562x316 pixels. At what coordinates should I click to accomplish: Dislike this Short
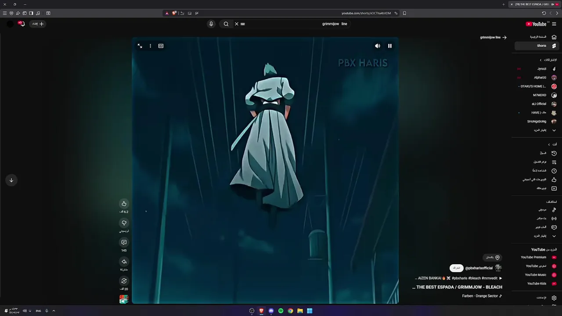click(124, 223)
